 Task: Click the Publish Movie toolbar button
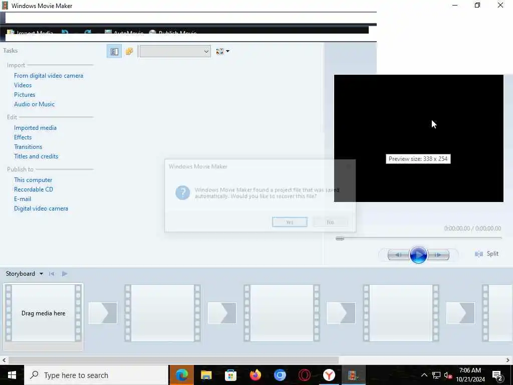pos(173,32)
